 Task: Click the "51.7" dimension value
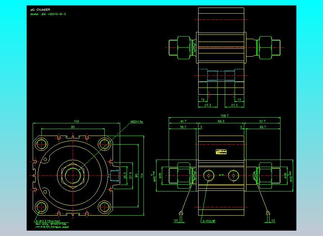(x=263, y=121)
